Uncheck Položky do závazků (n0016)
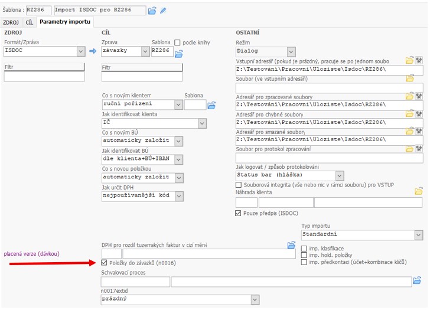 click(x=105, y=263)
